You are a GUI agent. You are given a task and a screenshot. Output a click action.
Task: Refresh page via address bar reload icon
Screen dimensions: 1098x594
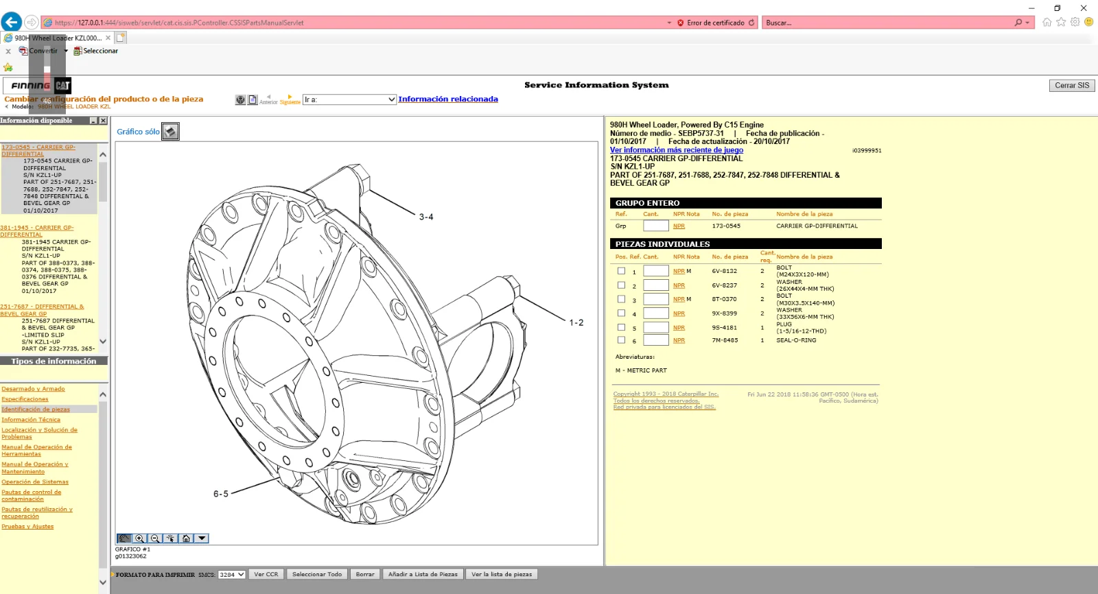[x=751, y=23]
